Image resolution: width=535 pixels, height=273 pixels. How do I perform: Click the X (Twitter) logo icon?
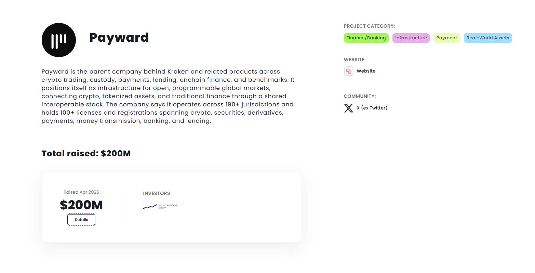(x=348, y=108)
